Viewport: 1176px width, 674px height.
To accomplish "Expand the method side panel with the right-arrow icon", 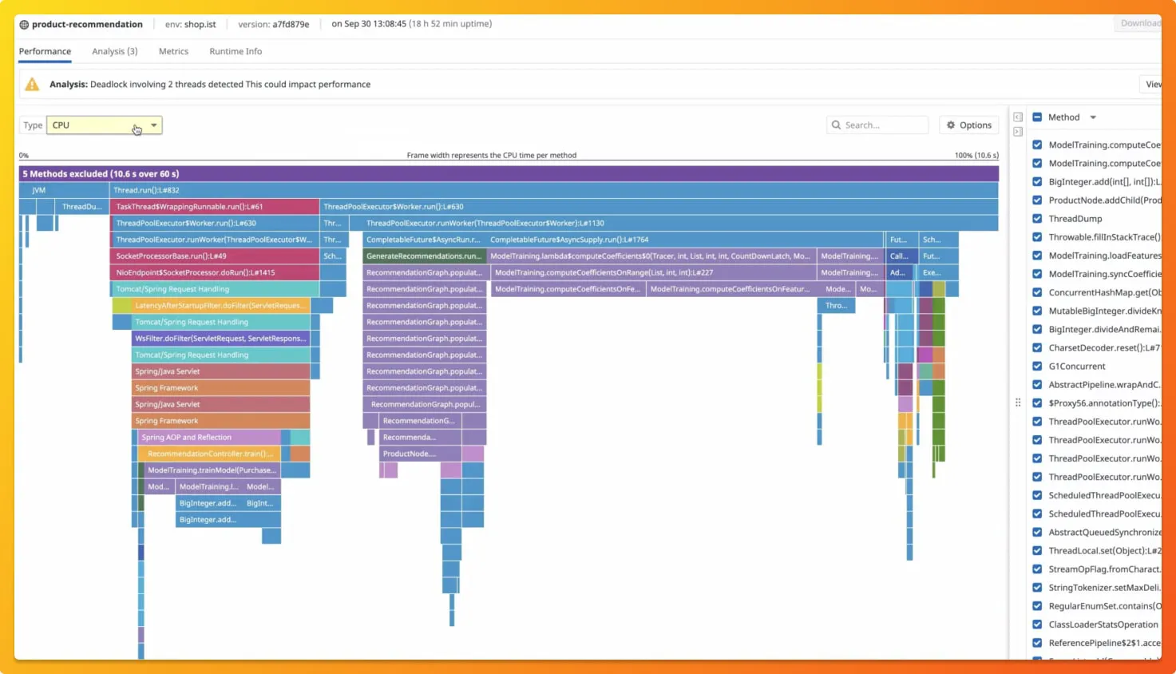I will (1018, 132).
